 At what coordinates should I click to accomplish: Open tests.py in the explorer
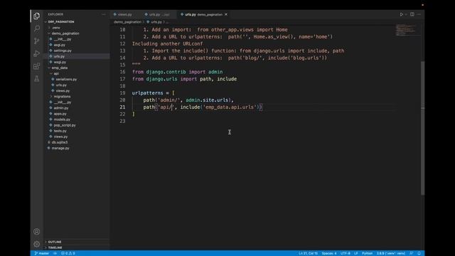[x=60, y=131]
